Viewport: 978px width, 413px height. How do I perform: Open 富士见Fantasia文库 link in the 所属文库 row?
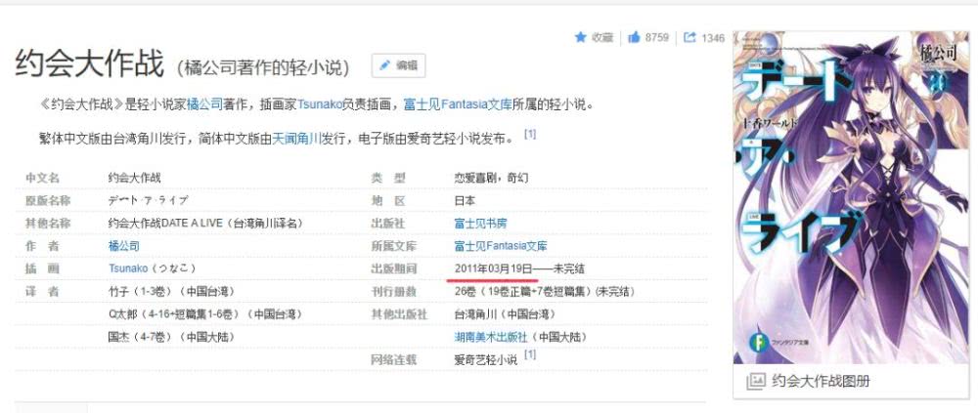coord(501,246)
